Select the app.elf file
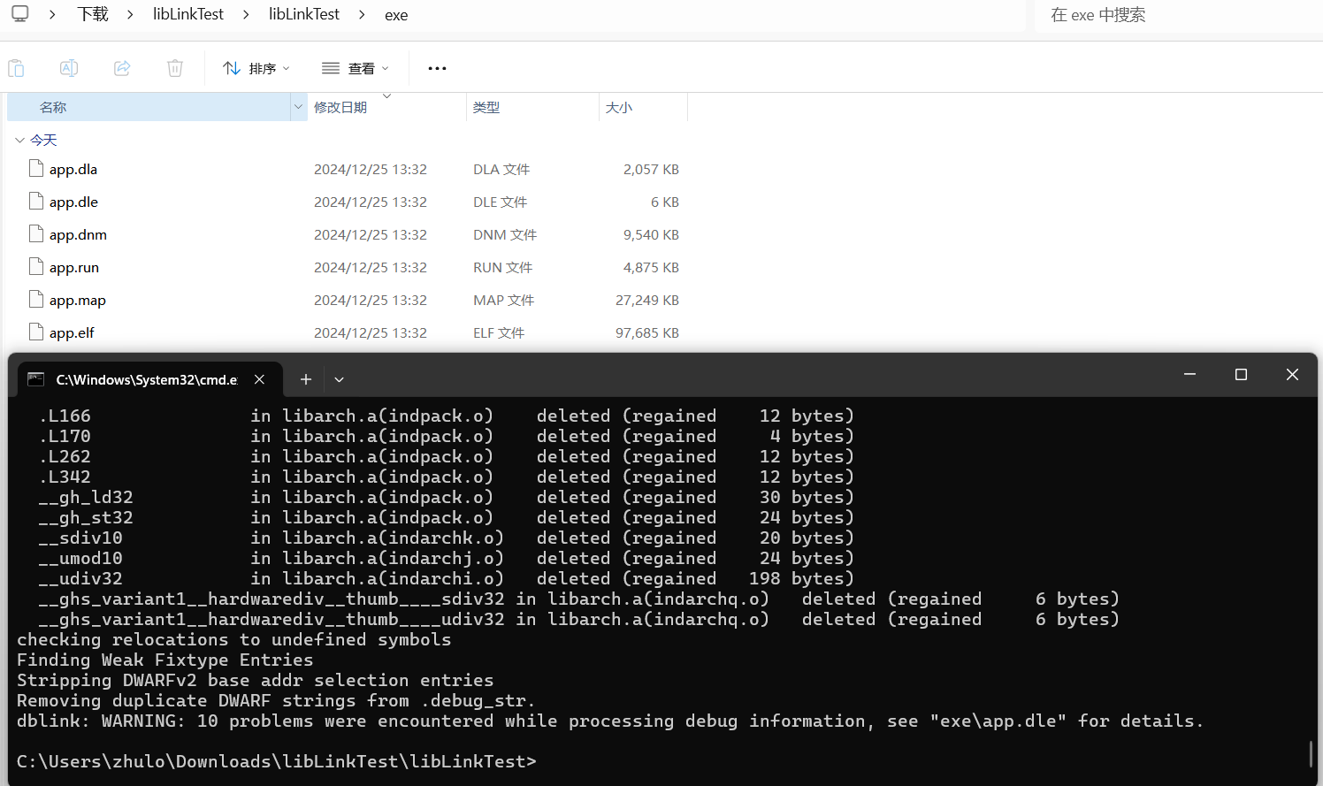 click(72, 332)
